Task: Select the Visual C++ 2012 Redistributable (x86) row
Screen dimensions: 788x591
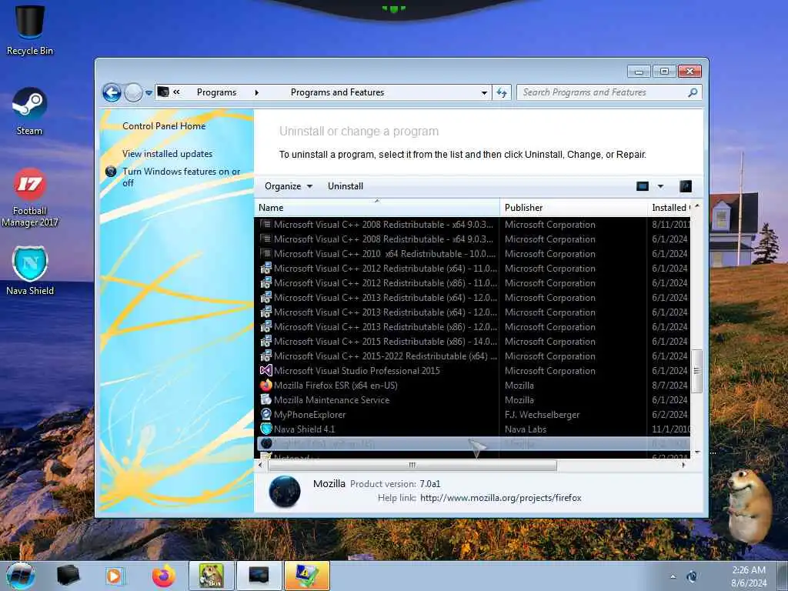Action: point(472,283)
